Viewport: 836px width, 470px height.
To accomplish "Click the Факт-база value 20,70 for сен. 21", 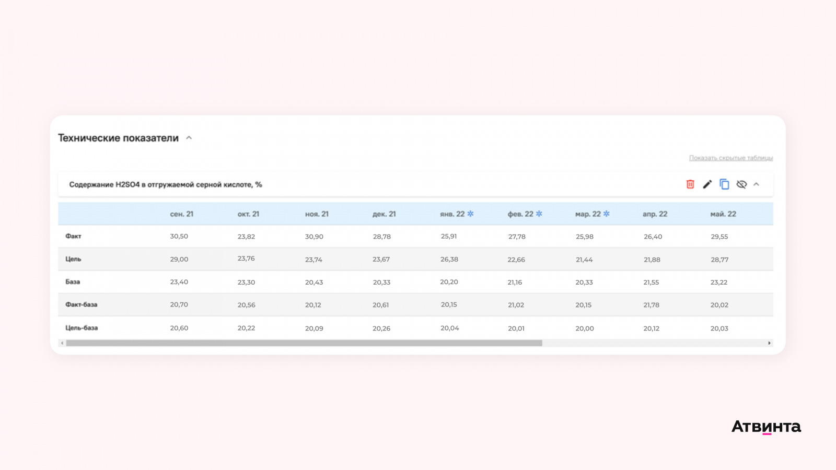I will coord(179,304).
